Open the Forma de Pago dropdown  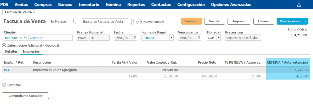172,38
